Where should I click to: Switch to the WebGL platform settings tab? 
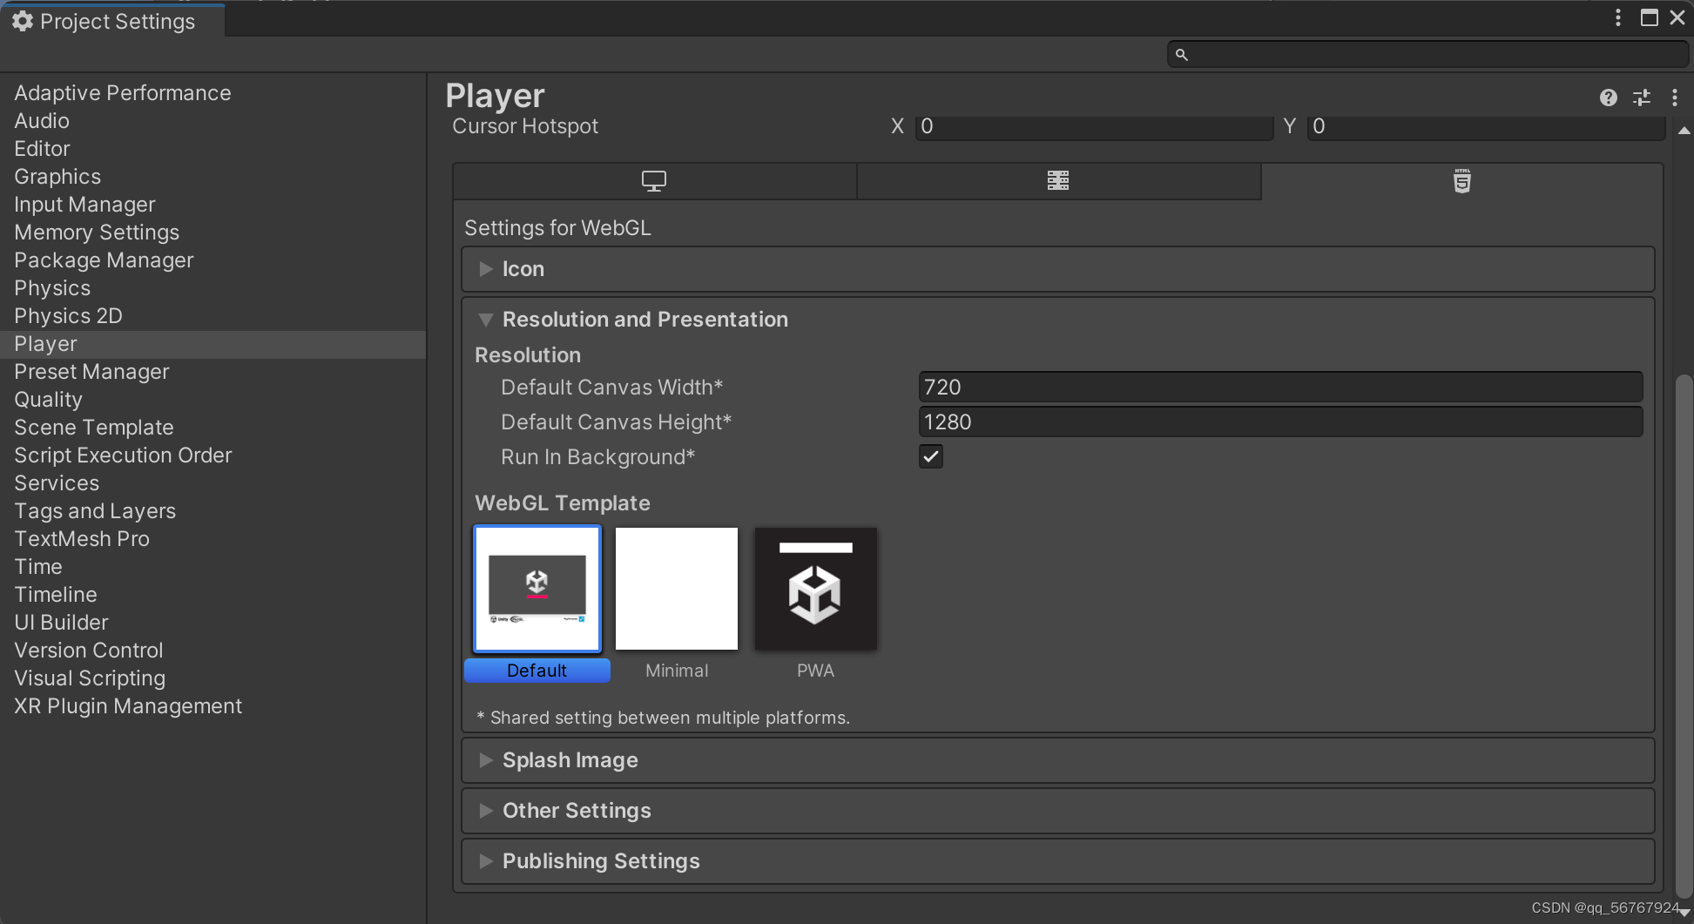[x=1461, y=181]
